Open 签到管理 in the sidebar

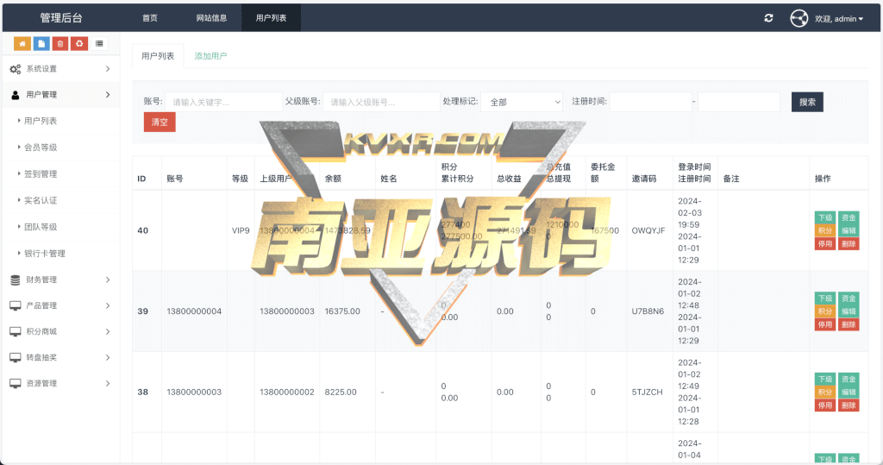click(41, 173)
